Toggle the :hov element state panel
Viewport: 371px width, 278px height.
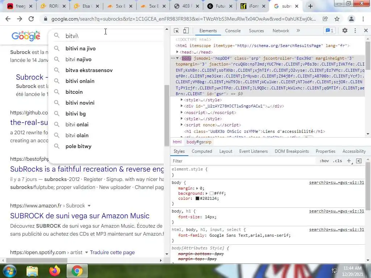324,161
